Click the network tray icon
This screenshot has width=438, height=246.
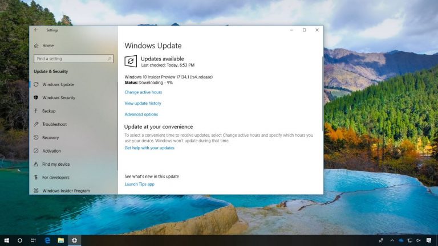(410, 240)
